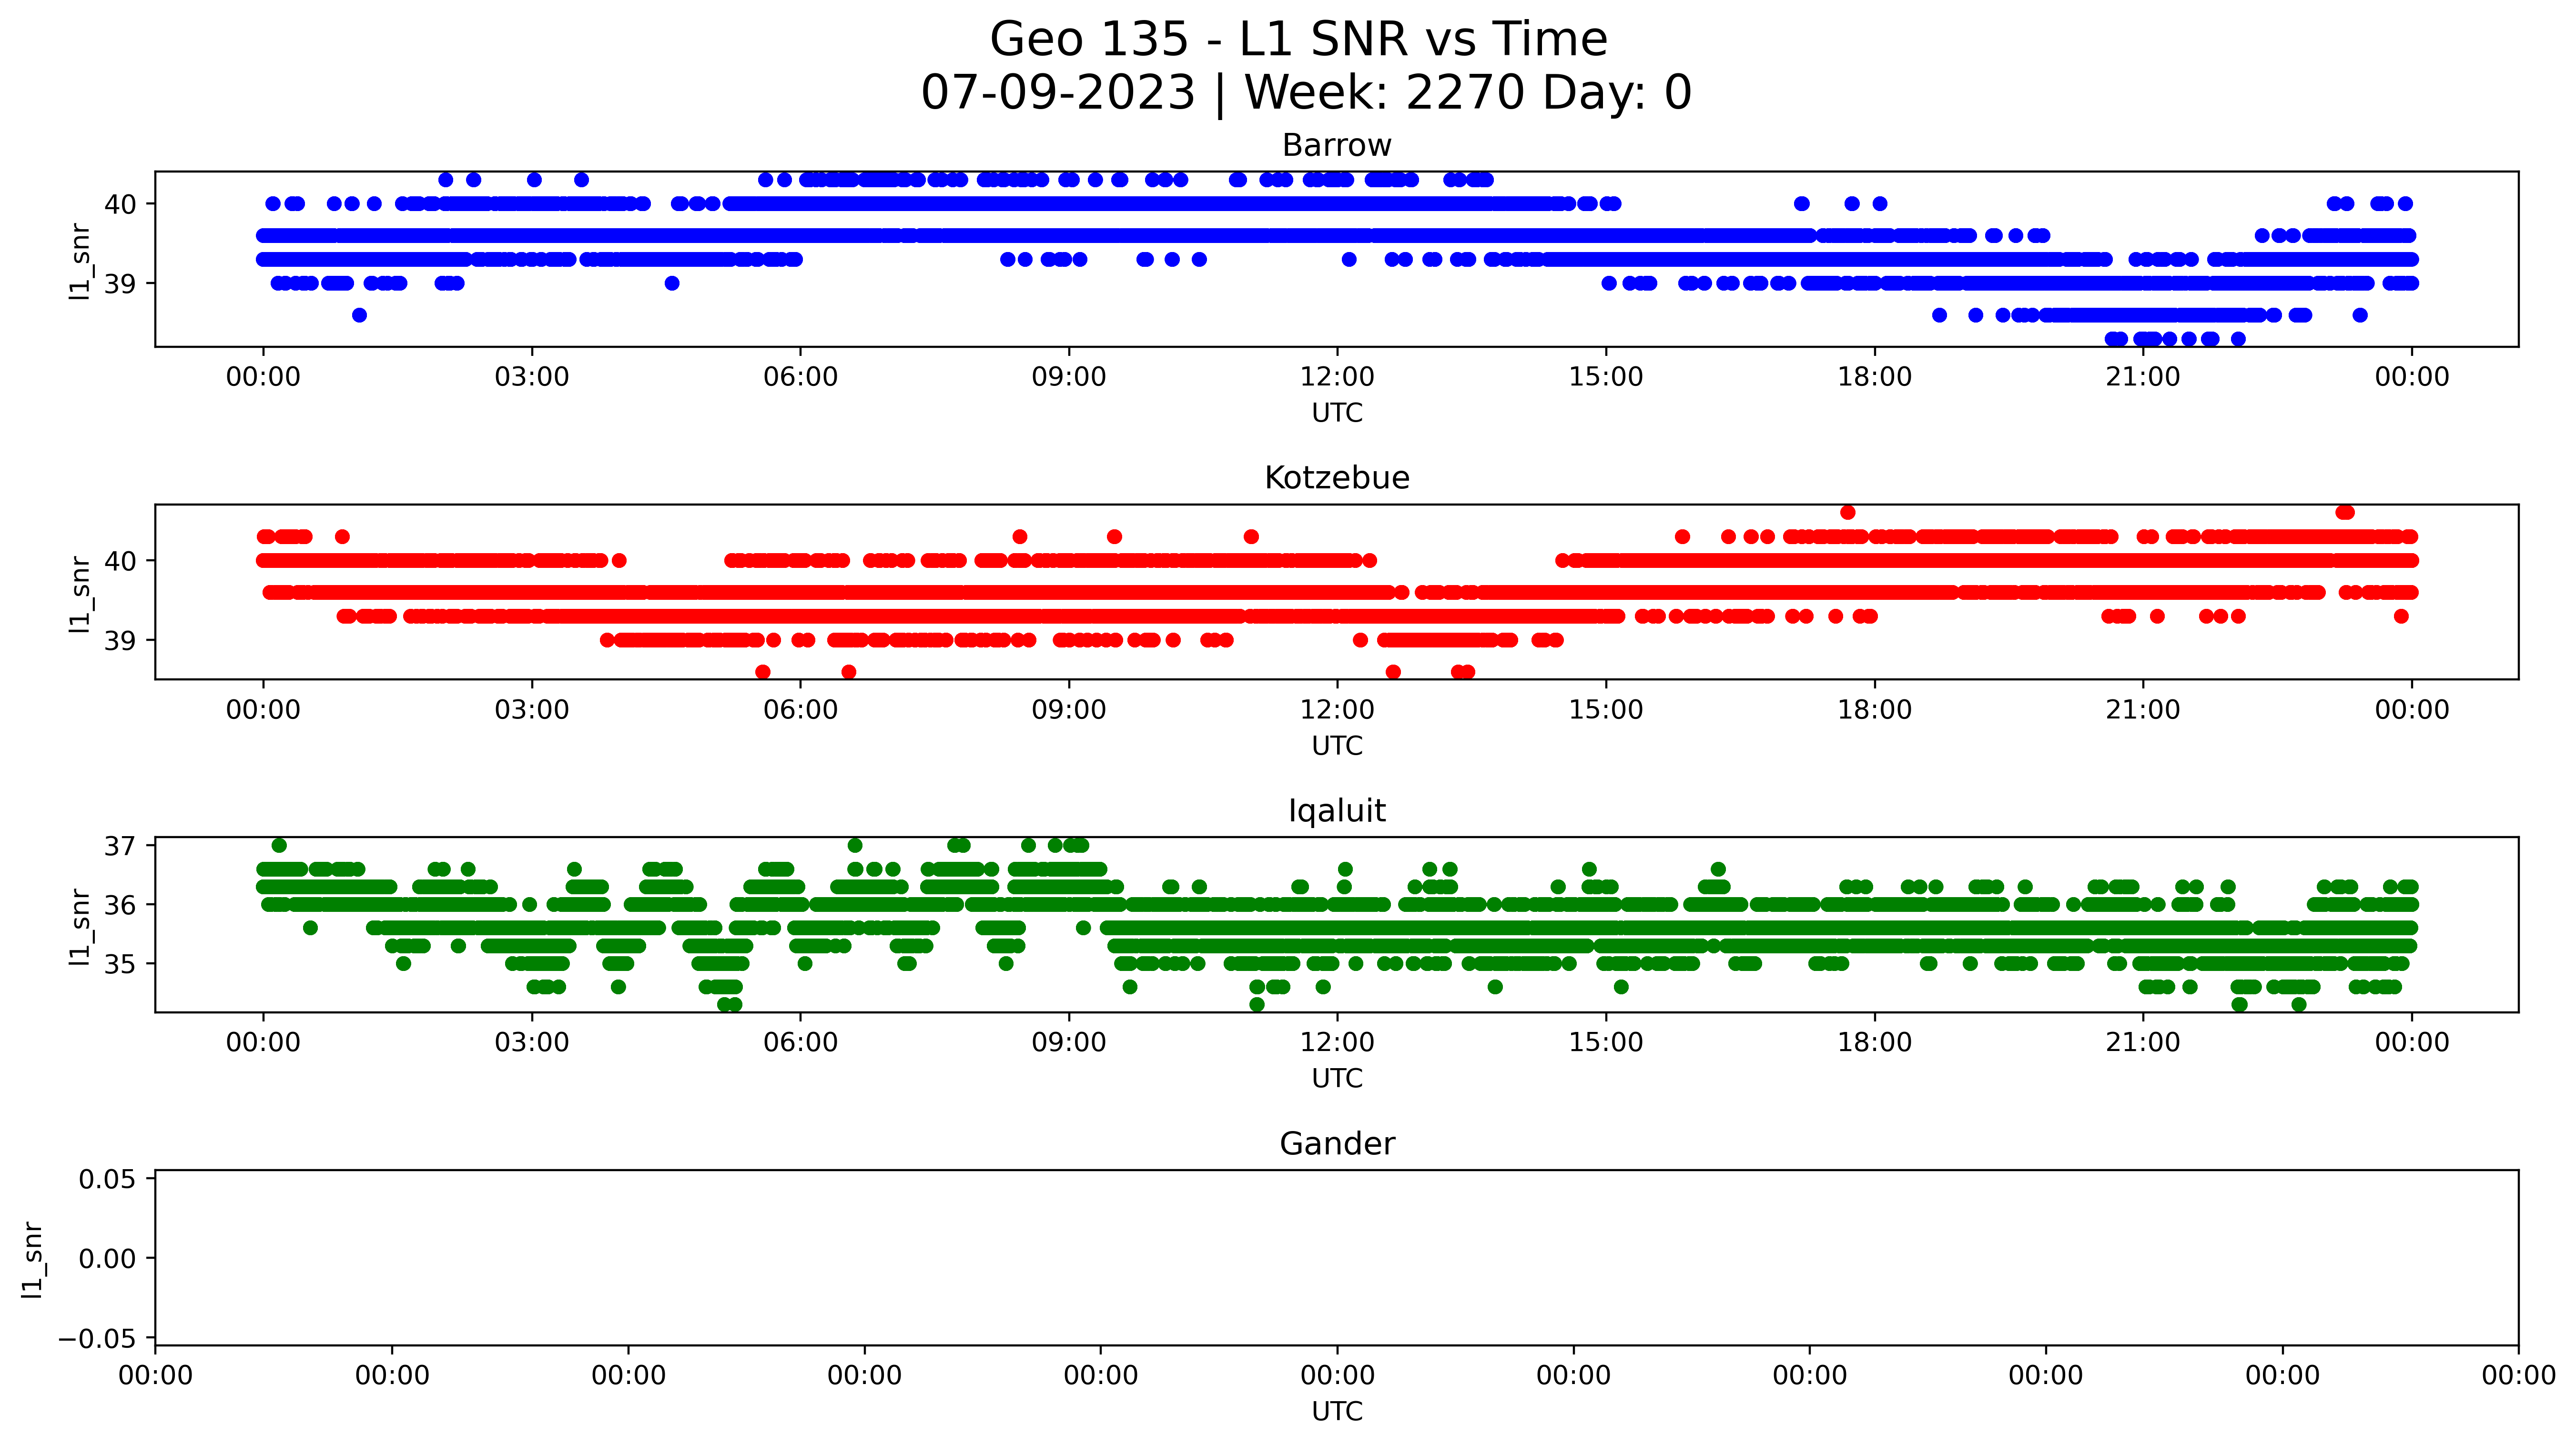Click the '12:00' tick on the Barrow x-axis
Image resolution: width=2576 pixels, height=1445 pixels.
pos(1337,378)
